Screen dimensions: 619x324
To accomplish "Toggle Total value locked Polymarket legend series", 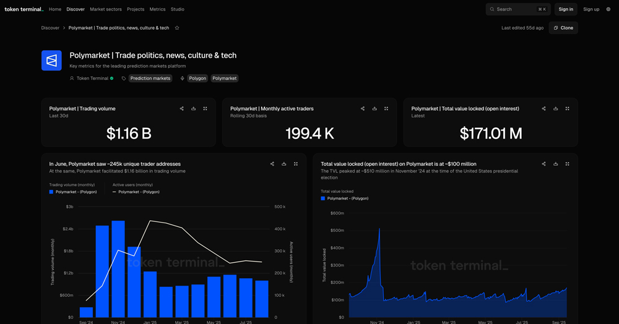I will pyautogui.click(x=344, y=198).
